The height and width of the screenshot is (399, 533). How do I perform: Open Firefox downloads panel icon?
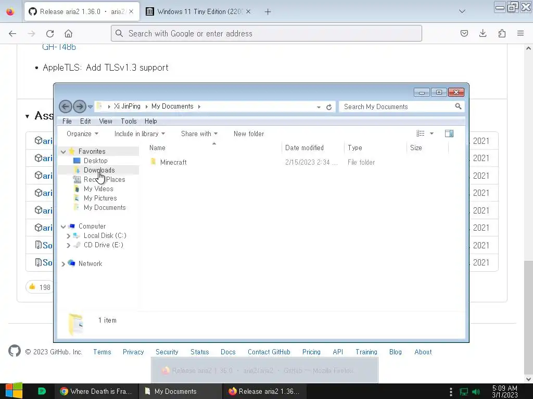[483, 33]
